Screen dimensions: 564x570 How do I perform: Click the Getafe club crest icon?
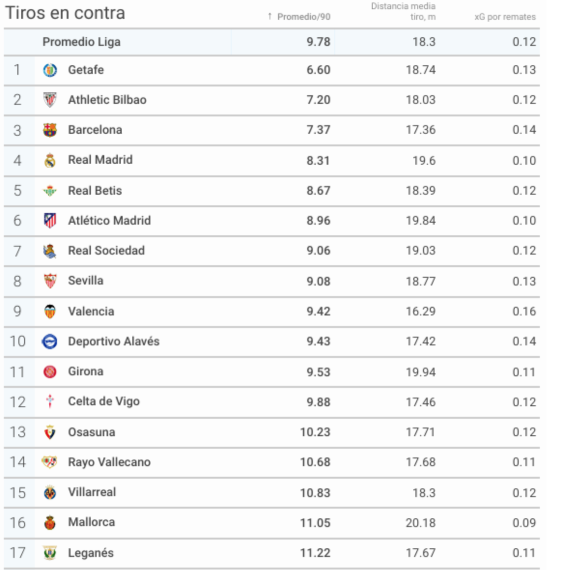pyautogui.click(x=50, y=70)
